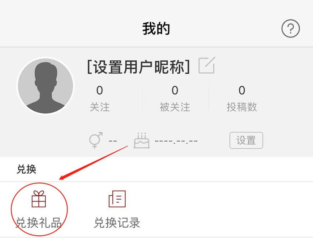
Task: Click the edit nickname pencil icon
Action: click(x=207, y=65)
